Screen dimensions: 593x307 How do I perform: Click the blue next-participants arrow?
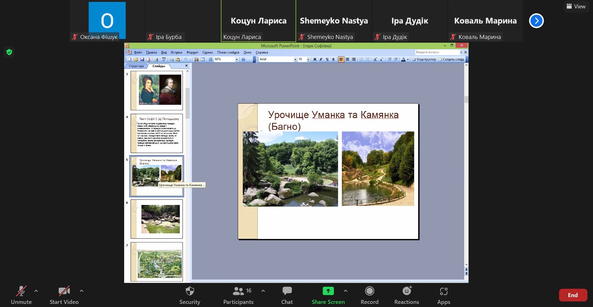tap(536, 21)
